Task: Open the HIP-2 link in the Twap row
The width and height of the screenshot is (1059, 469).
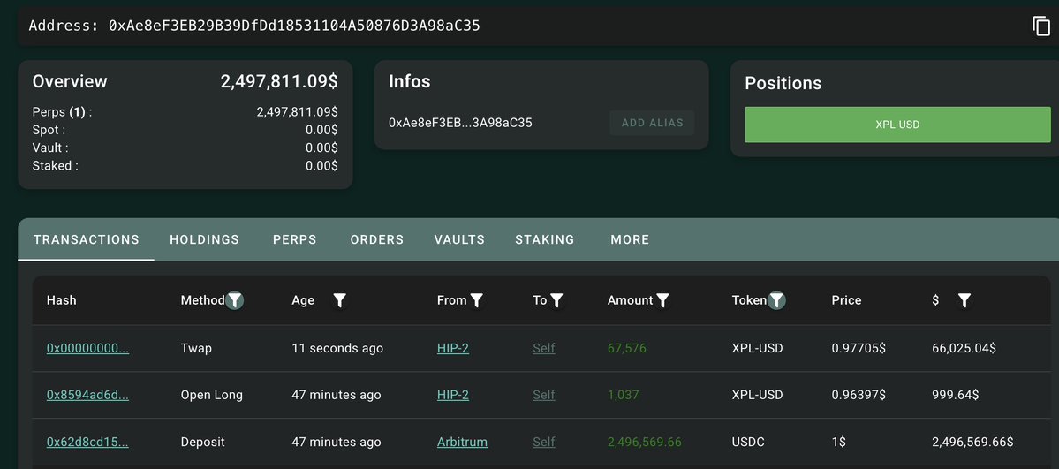Action: (x=452, y=349)
